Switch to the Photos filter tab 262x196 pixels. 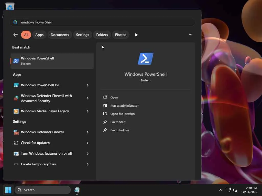(121, 35)
